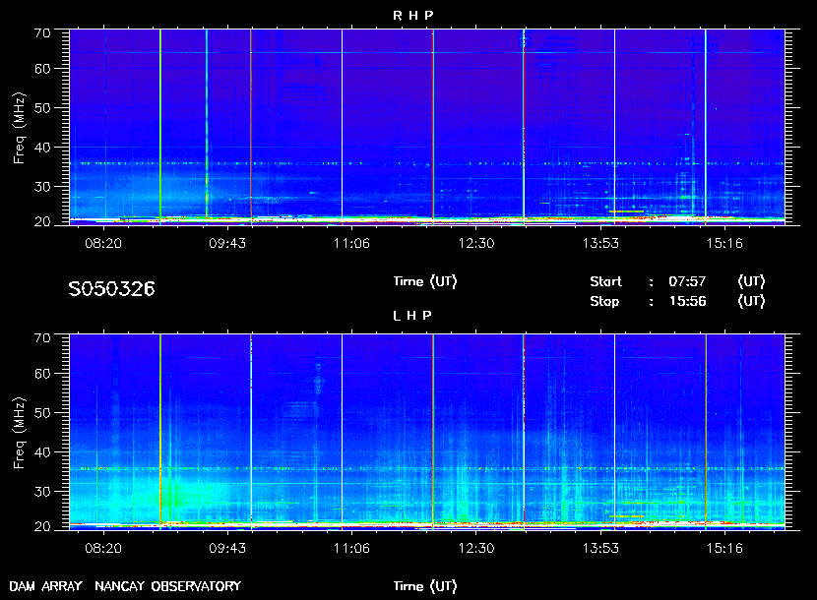Click the 20 frequency tick in RHP panel
The image size is (817, 600).
click(x=42, y=222)
